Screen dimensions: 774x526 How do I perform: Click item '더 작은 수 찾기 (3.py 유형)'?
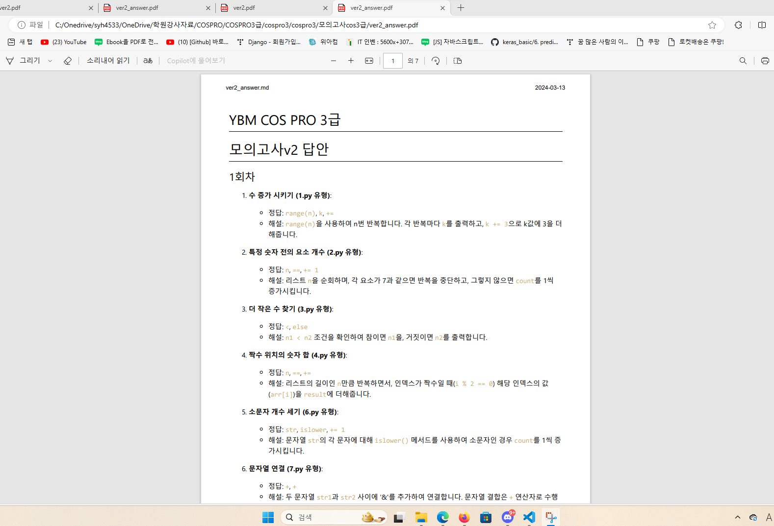click(291, 309)
